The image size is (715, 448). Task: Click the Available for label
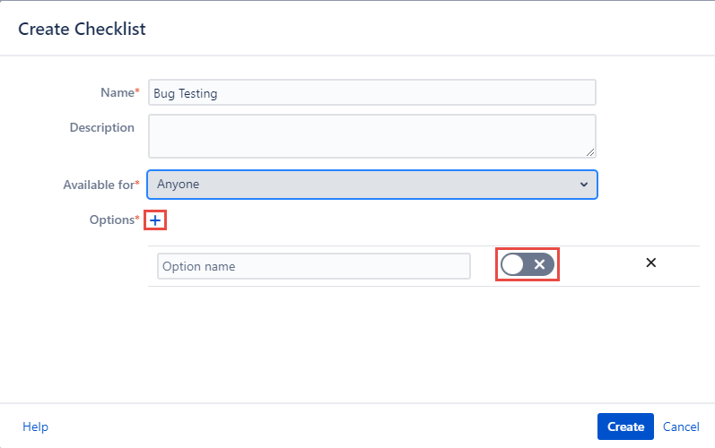click(x=98, y=185)
